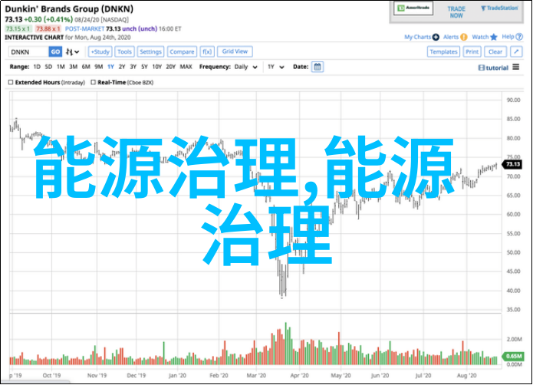Clear the chart

point(495,51)
